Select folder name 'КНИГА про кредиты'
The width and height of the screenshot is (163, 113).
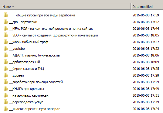[x=26, y=89]
